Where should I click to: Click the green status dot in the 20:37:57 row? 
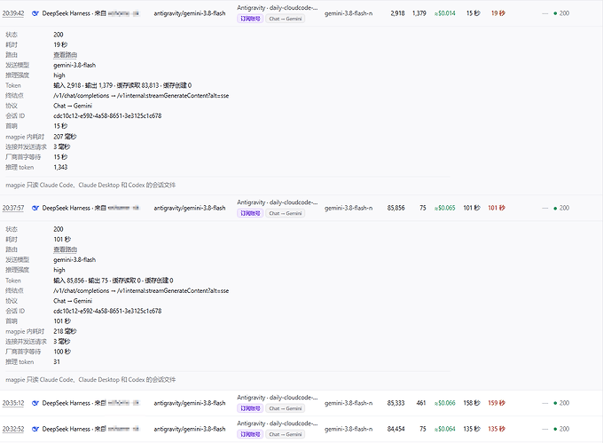(x=555, y=209)
